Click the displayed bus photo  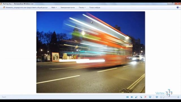pyautogui.click(x=90, y=52)
